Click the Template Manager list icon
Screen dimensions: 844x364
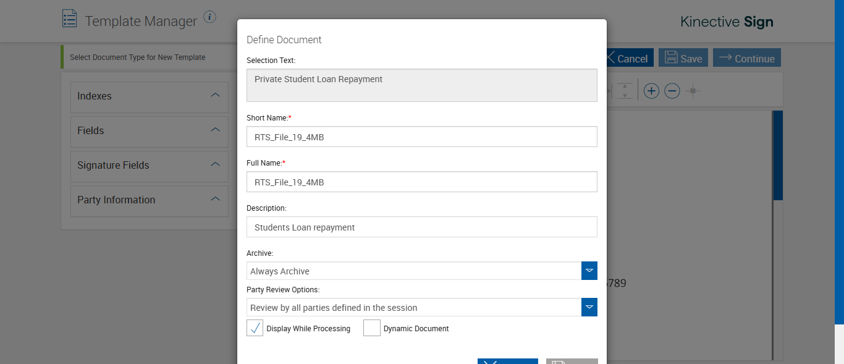pos(70,19)
